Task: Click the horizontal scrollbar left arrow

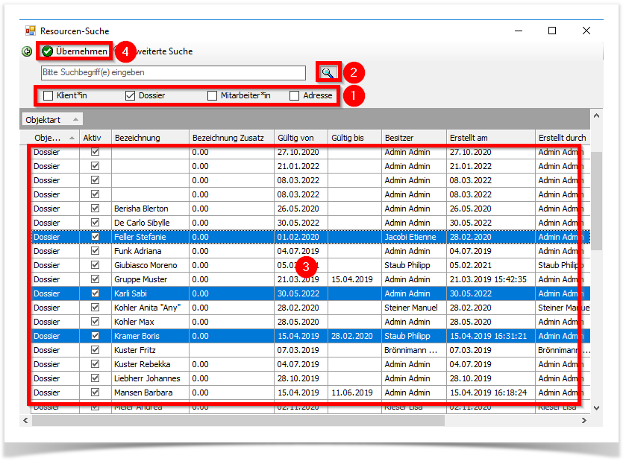Action: (25, 420)
